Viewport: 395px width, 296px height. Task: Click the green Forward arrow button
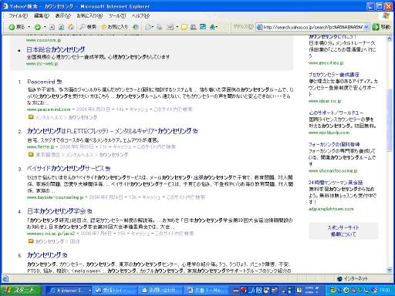pos(38,27)
